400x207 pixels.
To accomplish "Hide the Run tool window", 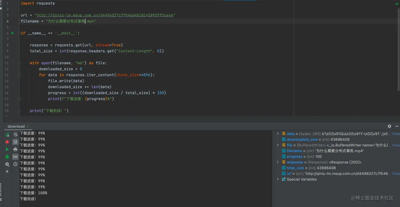I will point(397,126).
